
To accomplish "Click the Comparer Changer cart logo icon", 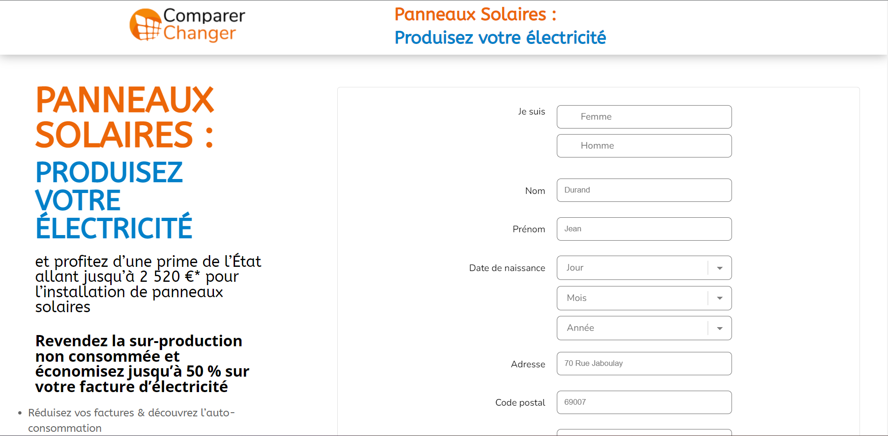I will click(146, 25).
